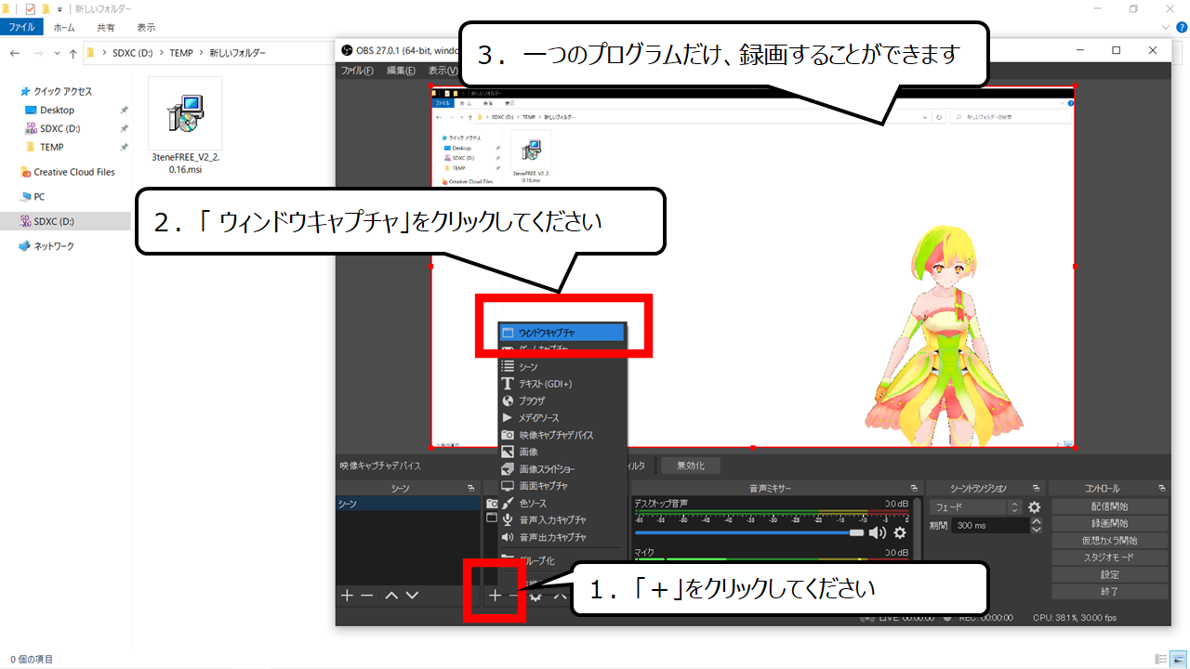Click SDXC (D:) in address bar
This screenshot has width=1190, height=669.
(134, 53)
